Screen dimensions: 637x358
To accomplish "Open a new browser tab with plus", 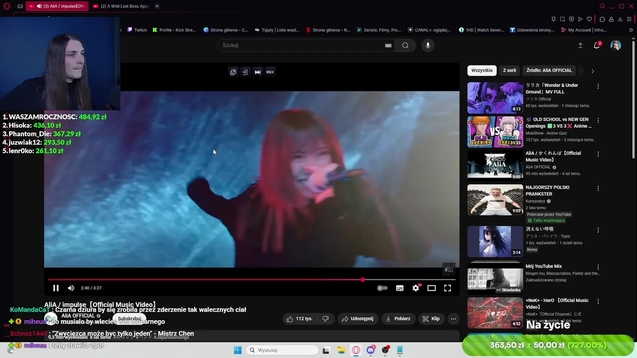I will click(x=157, y=6).
